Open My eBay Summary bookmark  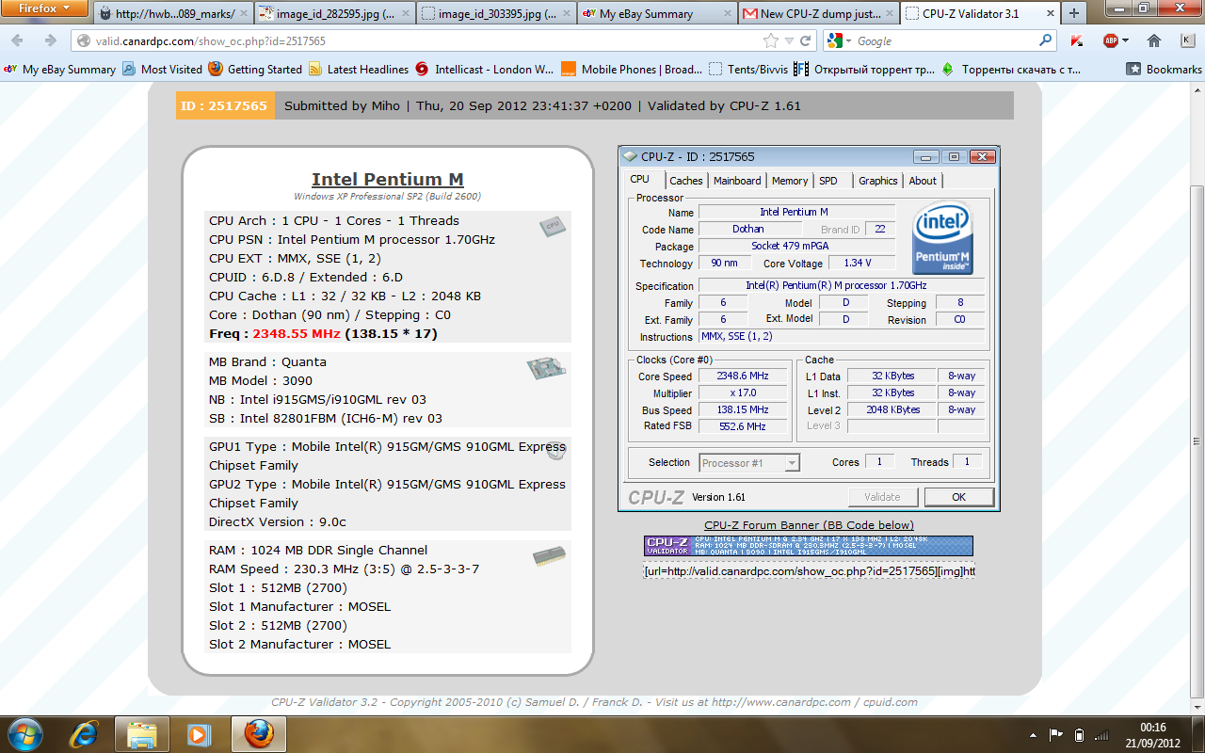(x=60, y=69)
